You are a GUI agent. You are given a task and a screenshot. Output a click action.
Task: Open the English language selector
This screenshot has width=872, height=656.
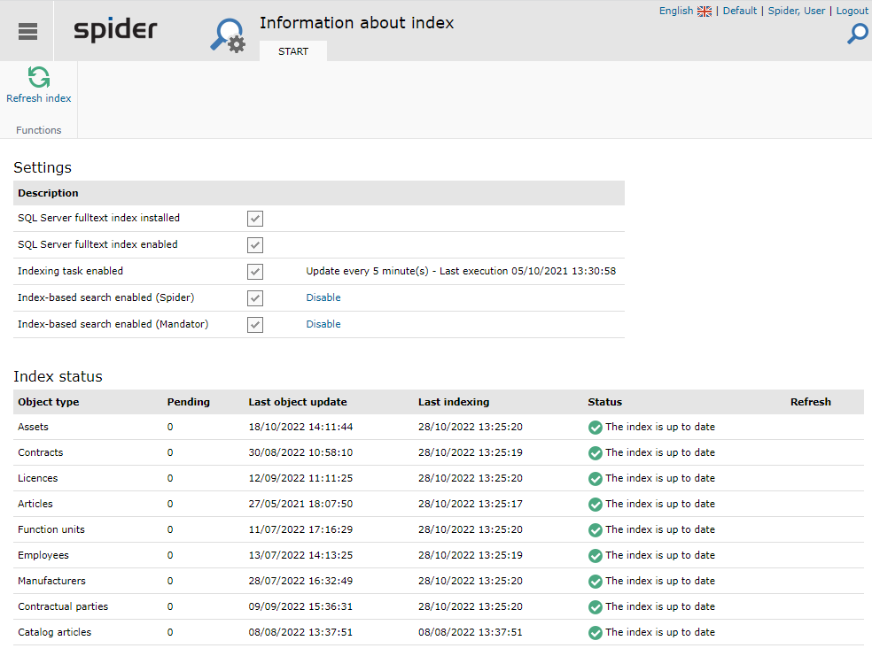(675, 12)
